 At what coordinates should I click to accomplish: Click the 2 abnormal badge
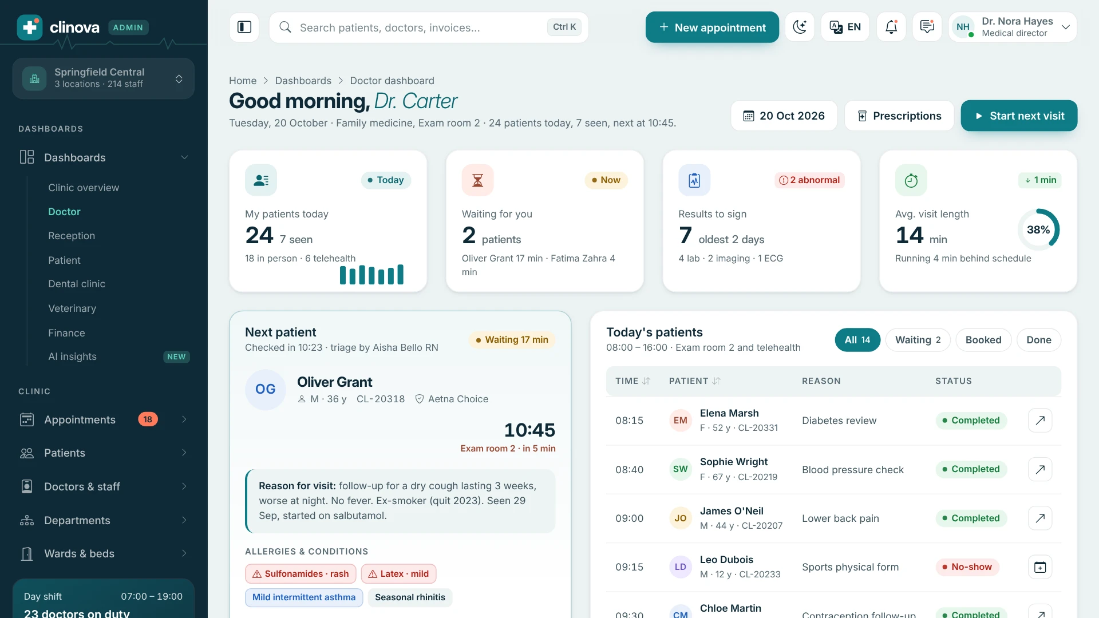(809, 180)
